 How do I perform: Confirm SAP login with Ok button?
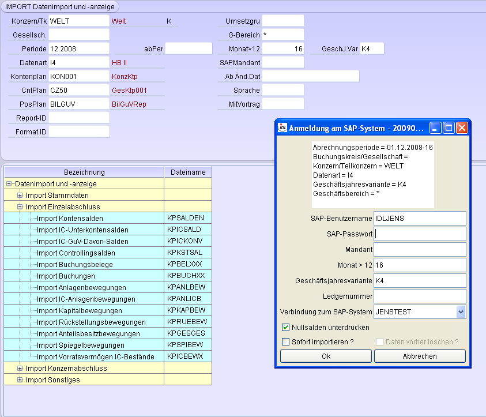[x=326, y=356]
